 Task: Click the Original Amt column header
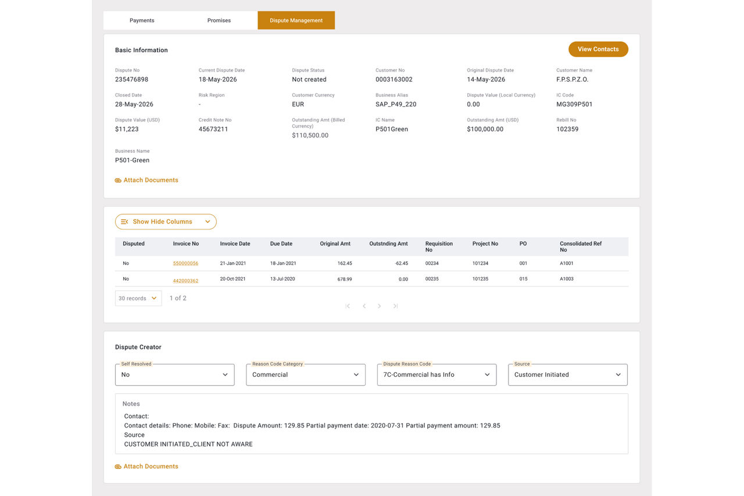335,244
